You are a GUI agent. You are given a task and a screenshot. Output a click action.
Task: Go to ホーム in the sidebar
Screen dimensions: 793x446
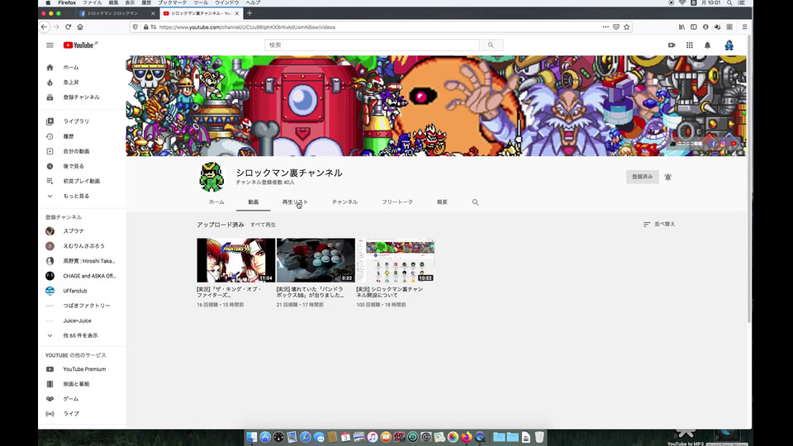82,67
